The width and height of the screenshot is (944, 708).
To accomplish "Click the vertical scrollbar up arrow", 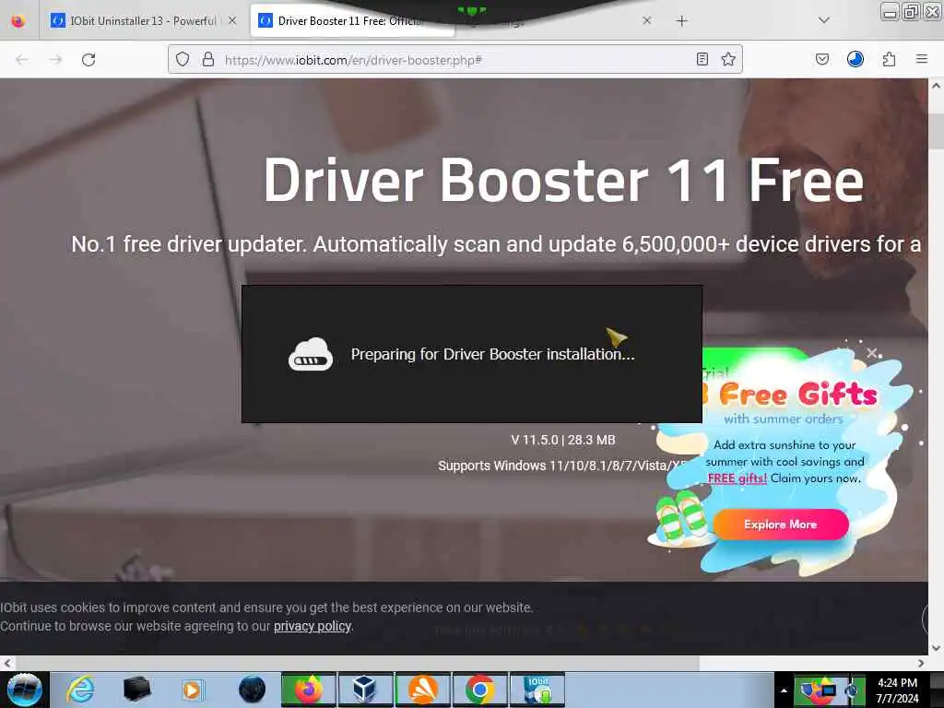I will point(937,86).
